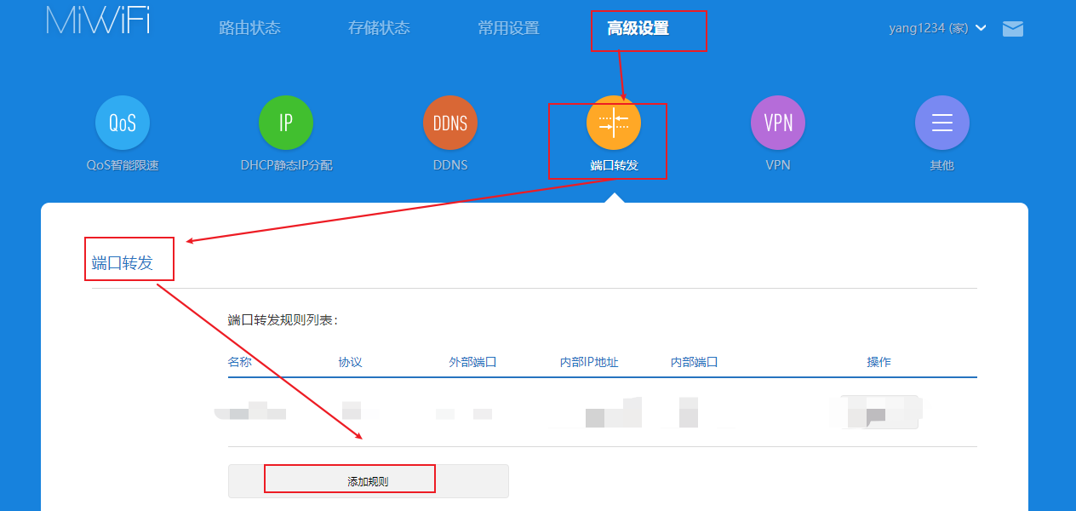Click the blurred action button in rule row
Image resolution: width=1076 pixels, height=511 pixels.
click(879, 412)
